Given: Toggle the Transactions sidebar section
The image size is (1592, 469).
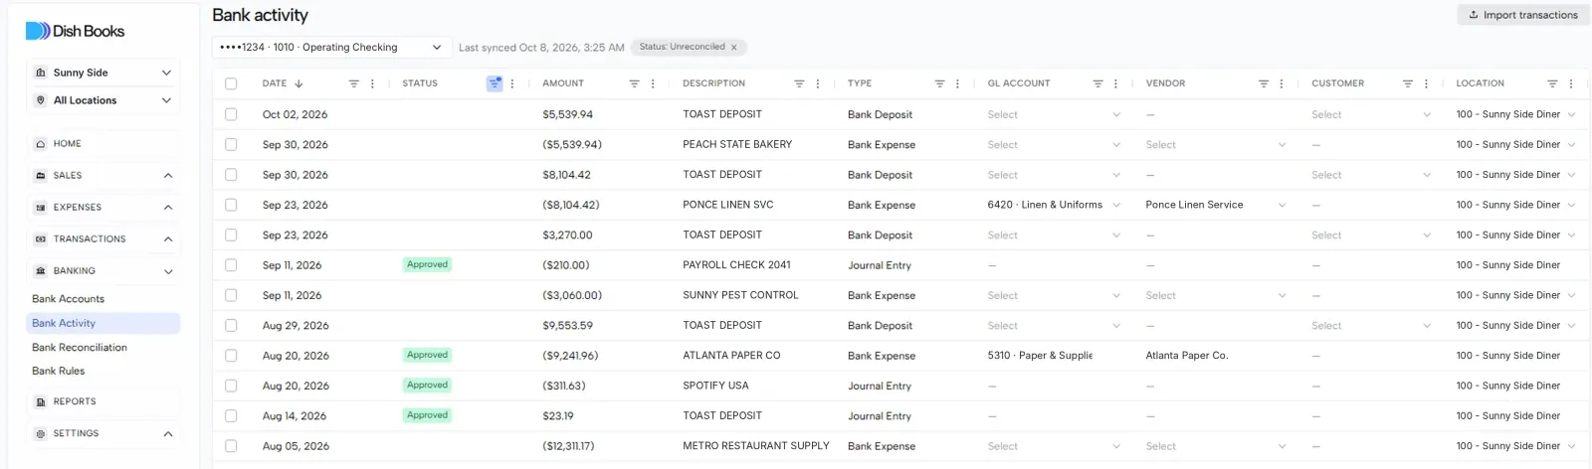Looking at the screenshot, I should [103, 239].
